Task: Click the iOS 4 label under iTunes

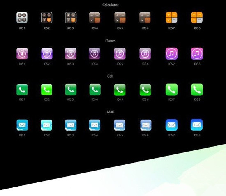Action: point(95,64)
